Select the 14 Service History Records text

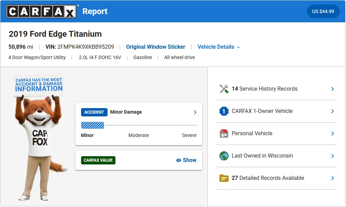pyautogui.click(x=264, y=89)
